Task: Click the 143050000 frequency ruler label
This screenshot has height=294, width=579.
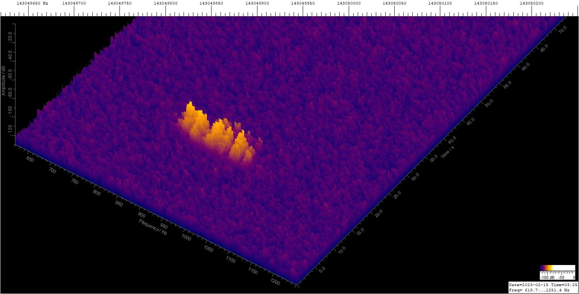Action: pos(349,3)
